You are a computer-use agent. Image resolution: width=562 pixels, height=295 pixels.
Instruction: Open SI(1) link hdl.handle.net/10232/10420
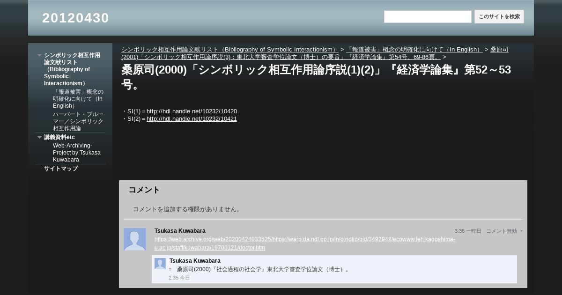point(192,111)
